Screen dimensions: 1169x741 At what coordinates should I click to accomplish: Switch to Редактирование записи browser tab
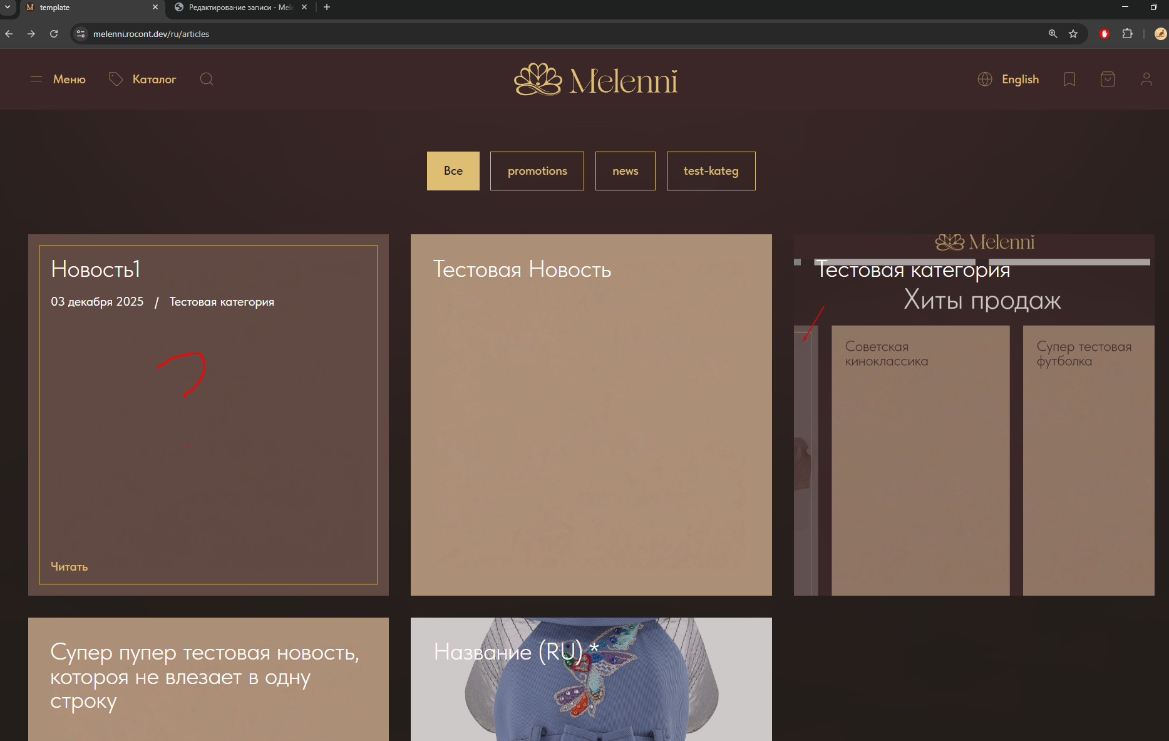click(x=240, y=8)
